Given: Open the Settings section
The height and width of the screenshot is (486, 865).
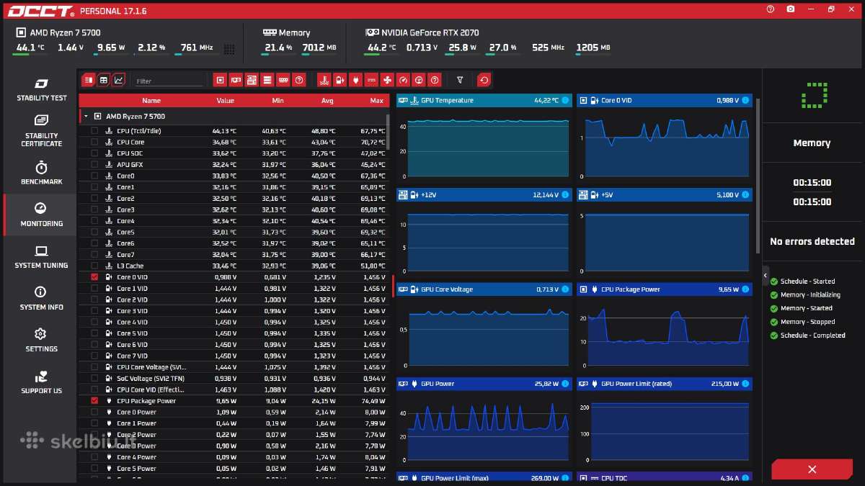Looking at the screenshot, I should 41,341.
